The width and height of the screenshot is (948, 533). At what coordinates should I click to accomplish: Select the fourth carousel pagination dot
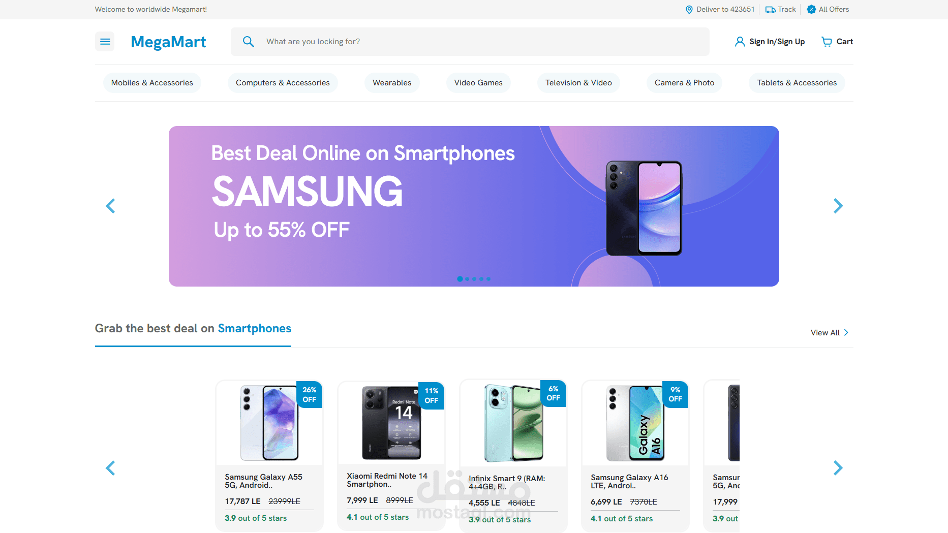[x=481, y=279]
